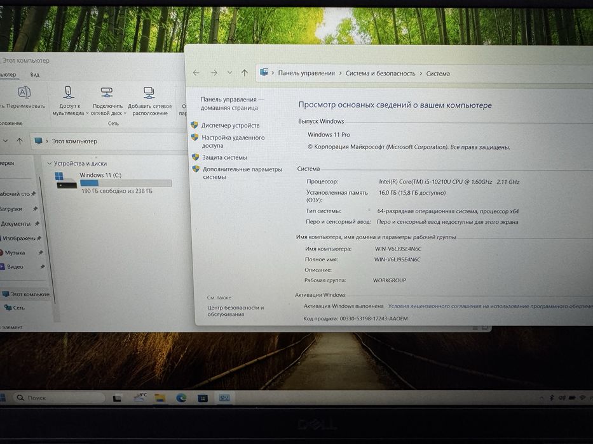Click processor value Intel(R) Core(TM) i5-10210U

pyautogui.click(x=449, y=181)
